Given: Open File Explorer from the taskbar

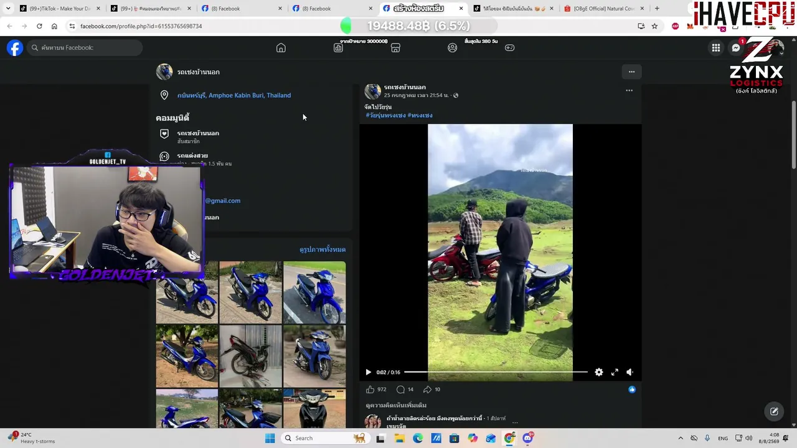Looking at the screenshot, I should (399, 438).
